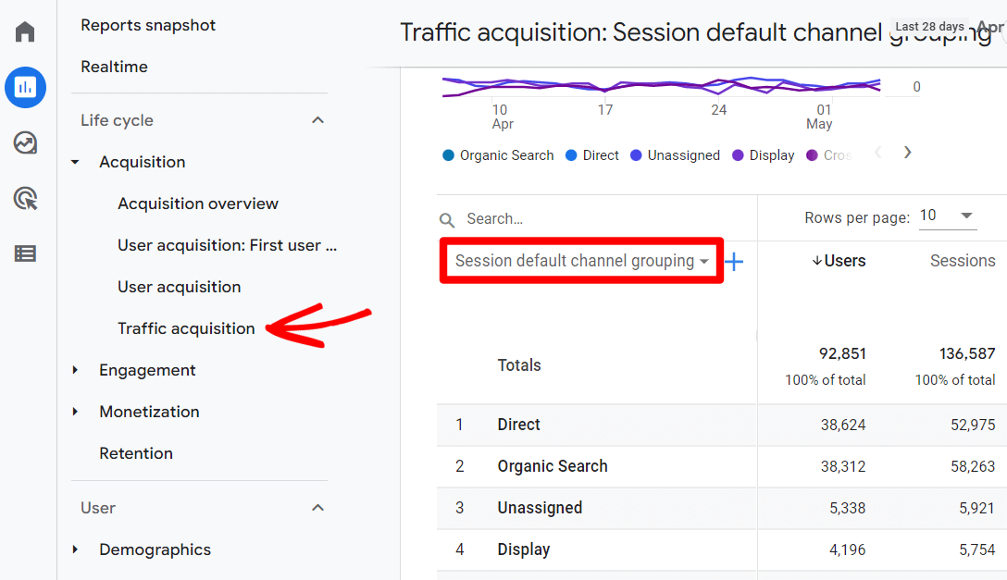The image size is (1007, 580).
Task: Add a secondary dimension with the plus icon
Action: (734, 262)
